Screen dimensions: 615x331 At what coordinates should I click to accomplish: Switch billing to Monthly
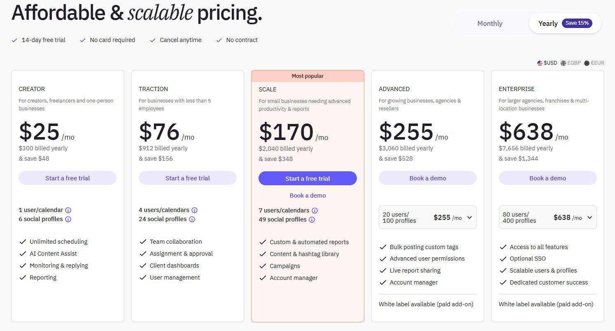click(489, 23)
